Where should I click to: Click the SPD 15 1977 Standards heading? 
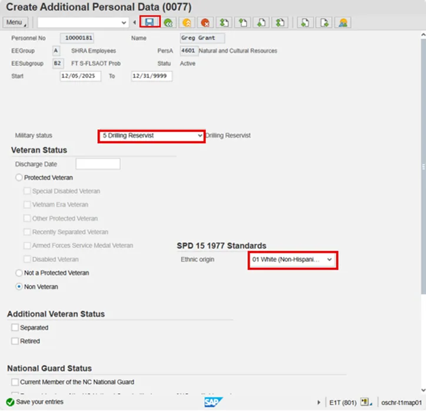[221, 246]
